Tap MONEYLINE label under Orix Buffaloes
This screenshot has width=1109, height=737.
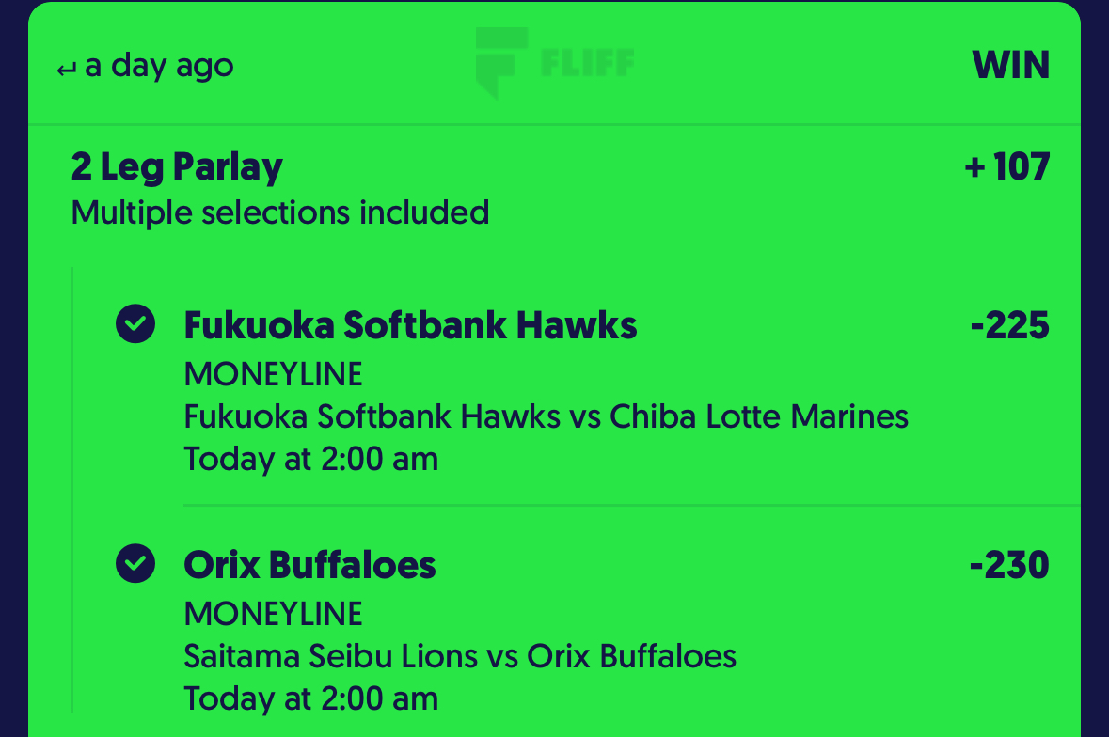click(x=273, y=614)
